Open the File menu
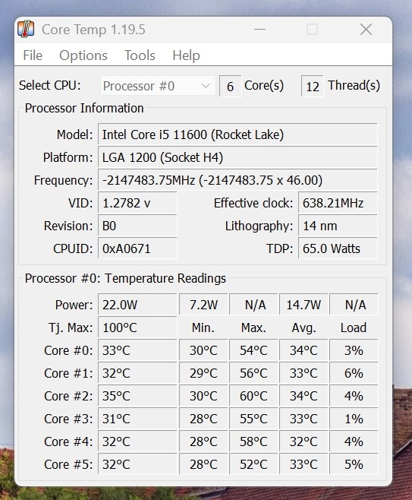 33,55
